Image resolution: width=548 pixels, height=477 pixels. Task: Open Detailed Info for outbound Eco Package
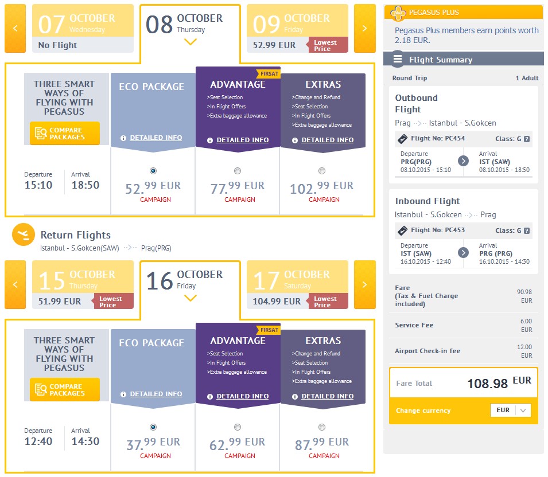(x=156, y=138)
